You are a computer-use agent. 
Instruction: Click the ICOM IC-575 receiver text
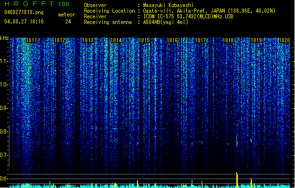(188, 16)
